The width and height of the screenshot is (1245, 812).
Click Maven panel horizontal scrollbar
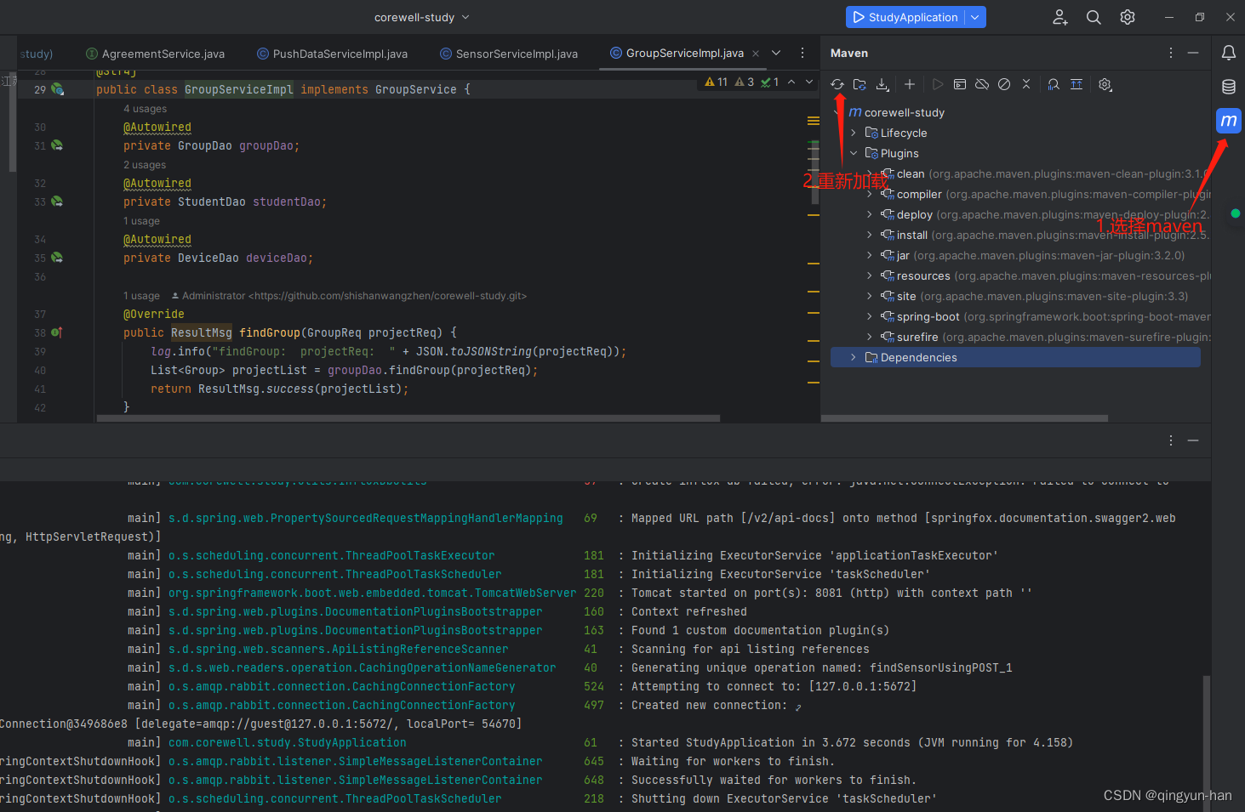click(x=965, y=418)
